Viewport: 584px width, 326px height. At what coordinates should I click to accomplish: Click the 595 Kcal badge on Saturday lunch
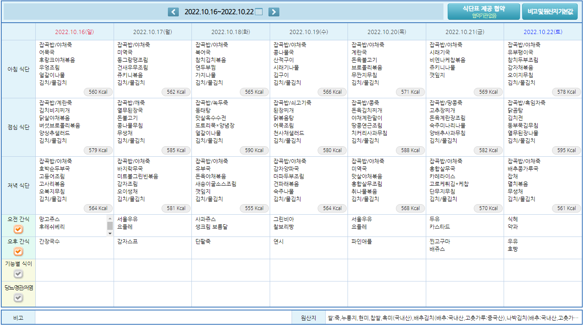(x=567, y=150)
